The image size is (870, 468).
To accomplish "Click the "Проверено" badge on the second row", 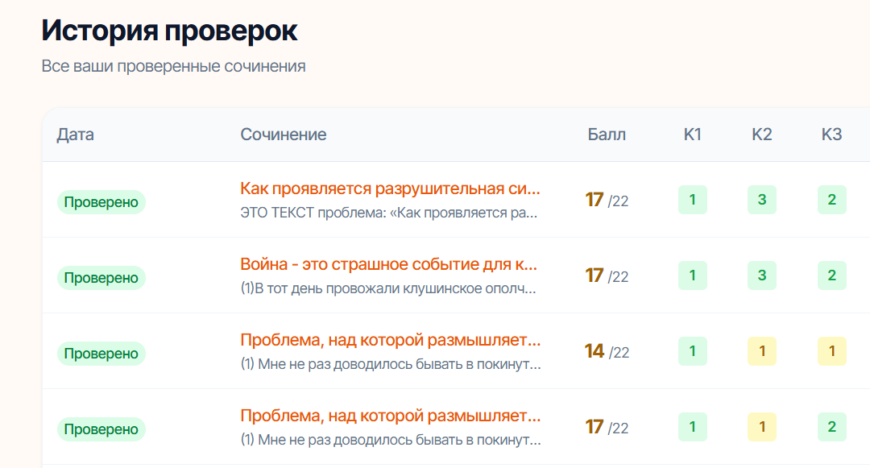I will pyautogui.click(x=101, y=277).
